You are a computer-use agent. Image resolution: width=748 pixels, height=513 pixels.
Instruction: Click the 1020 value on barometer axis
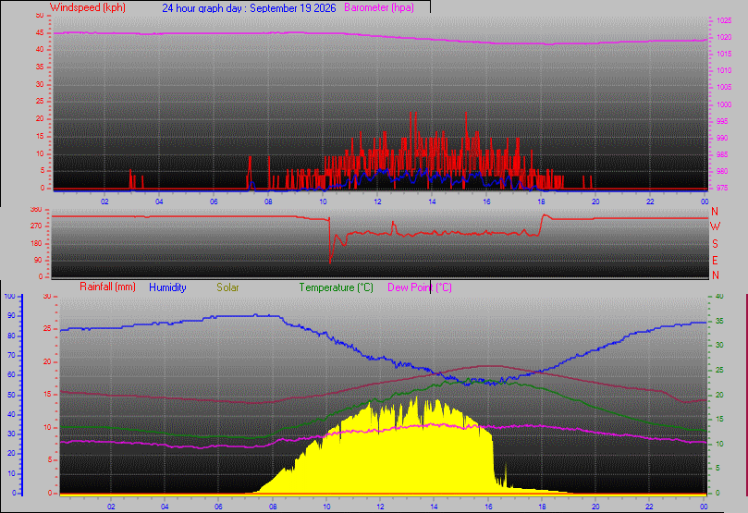724,37
